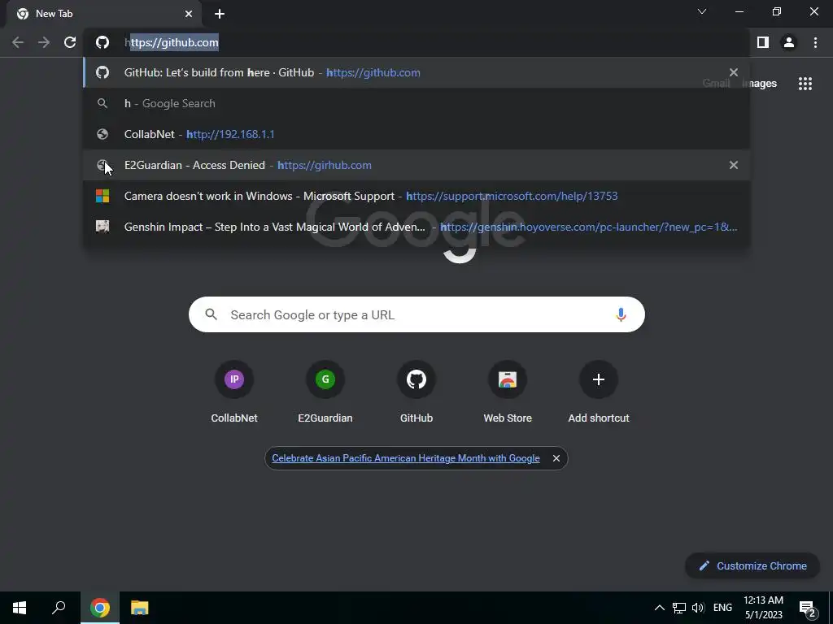The height and width of the screenshot is (624, 833).
Task: Open the Windows Start menu
Action: pyautogui.click(x=20, y=608)
